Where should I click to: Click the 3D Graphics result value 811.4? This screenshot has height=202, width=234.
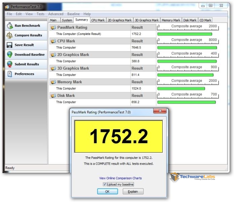(x=135, y=75)
